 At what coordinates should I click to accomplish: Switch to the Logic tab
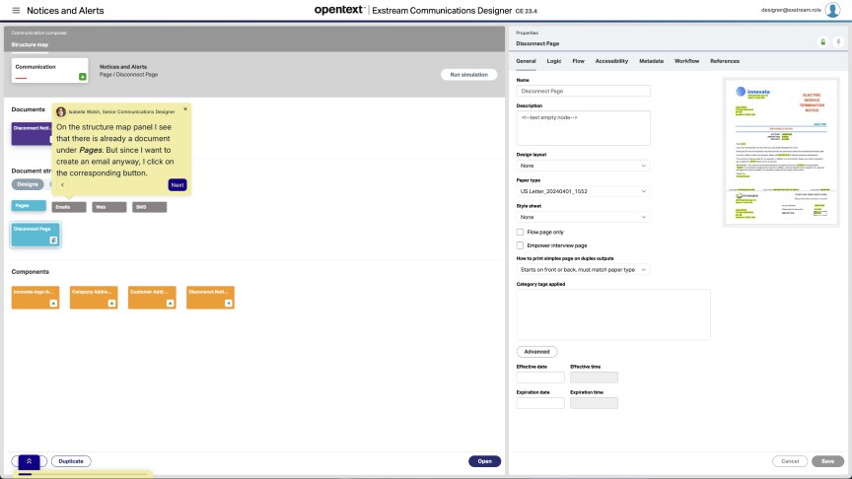click(554, 61)
